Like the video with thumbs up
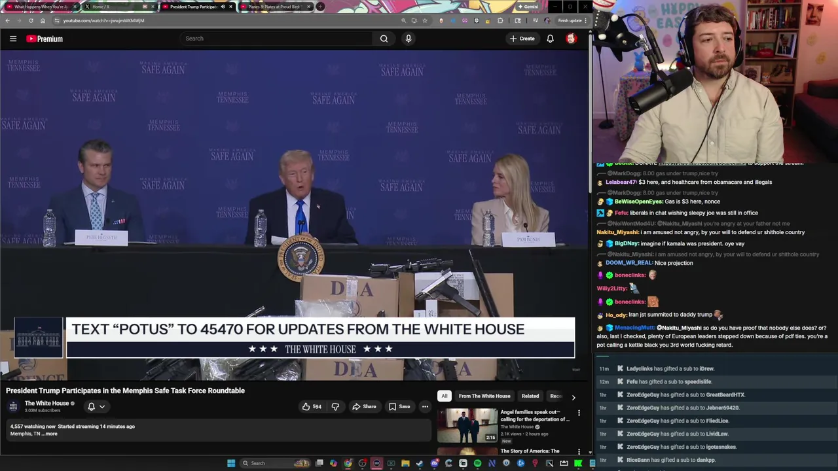838x471 pixels. click(312, 406)
